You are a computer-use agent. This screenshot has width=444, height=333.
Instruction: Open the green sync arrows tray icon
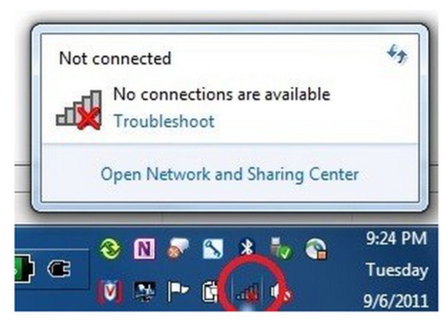[x=110, y=248]
